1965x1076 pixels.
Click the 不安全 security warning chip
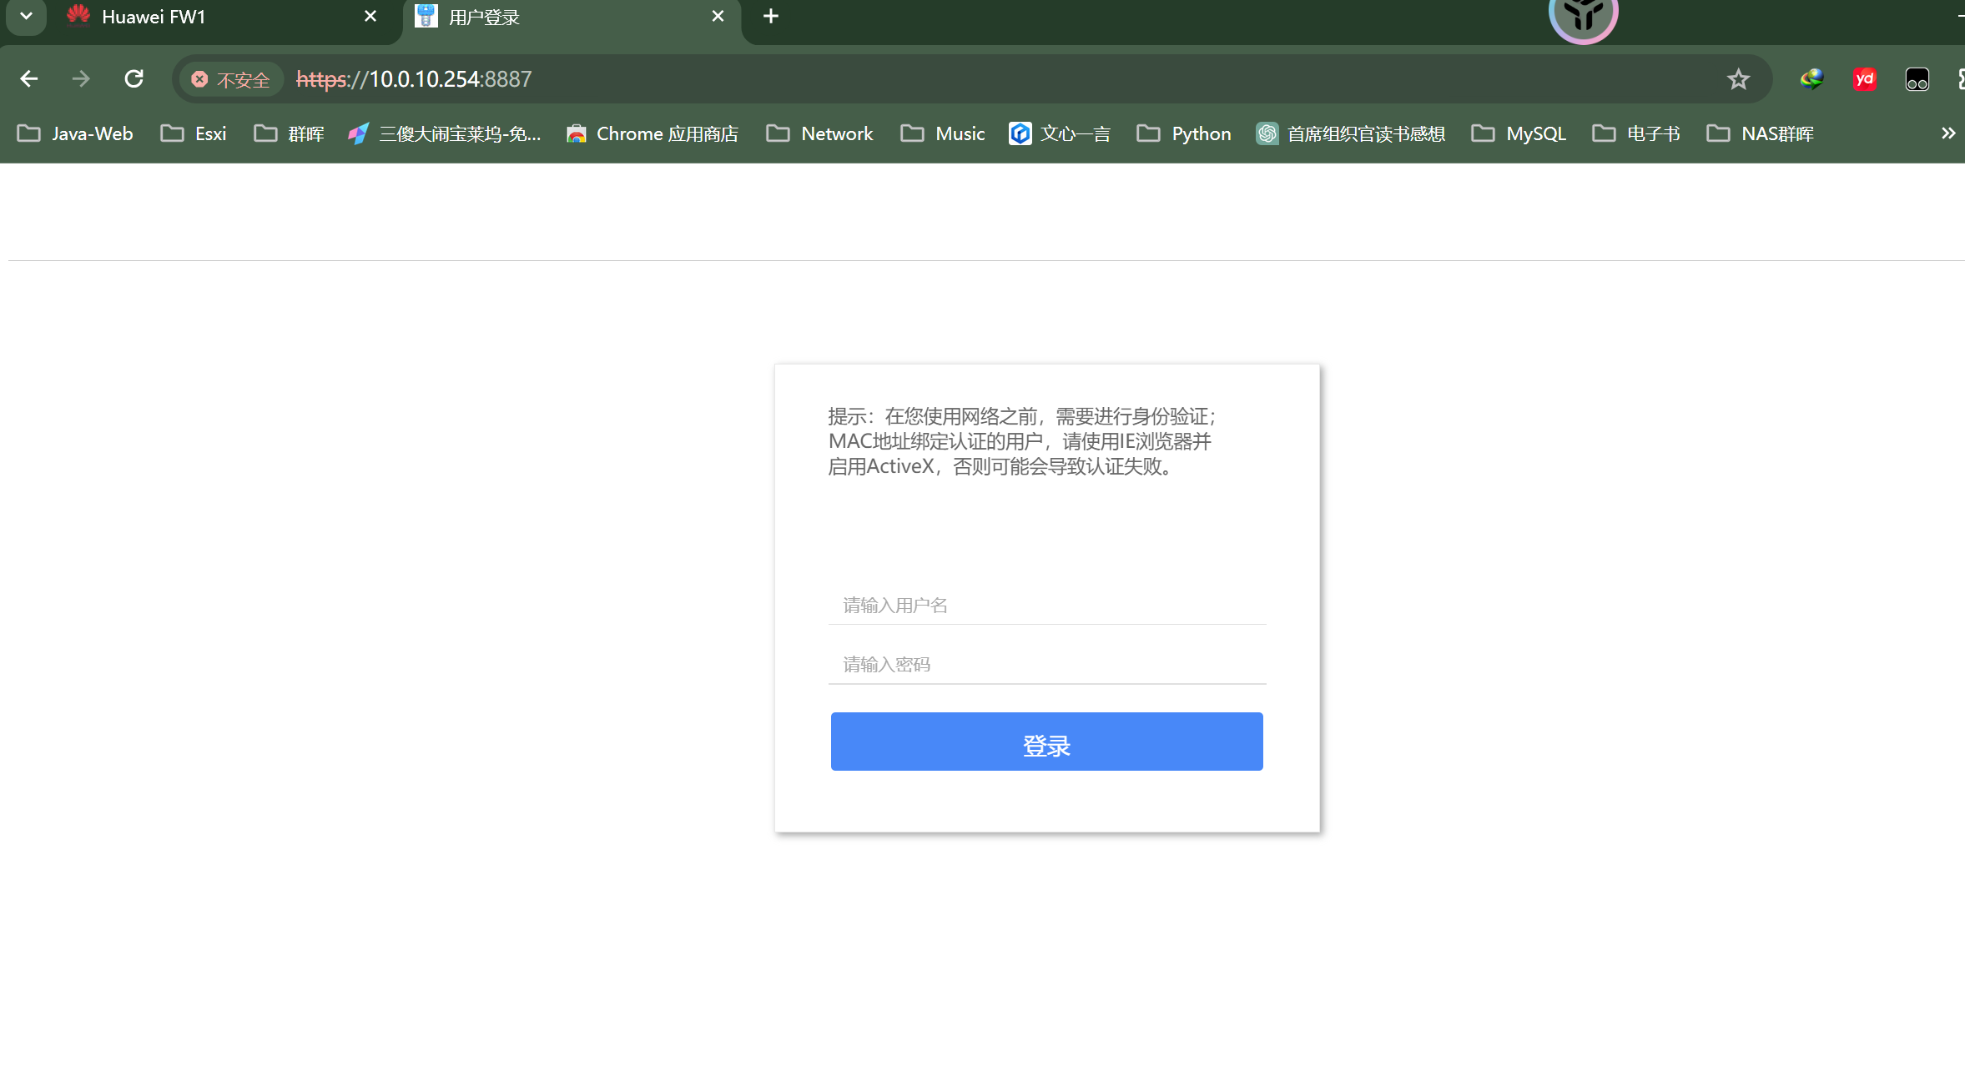point(231,79)
